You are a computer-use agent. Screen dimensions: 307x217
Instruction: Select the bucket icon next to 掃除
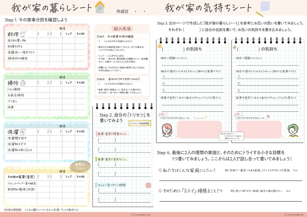tap(23, 83)
